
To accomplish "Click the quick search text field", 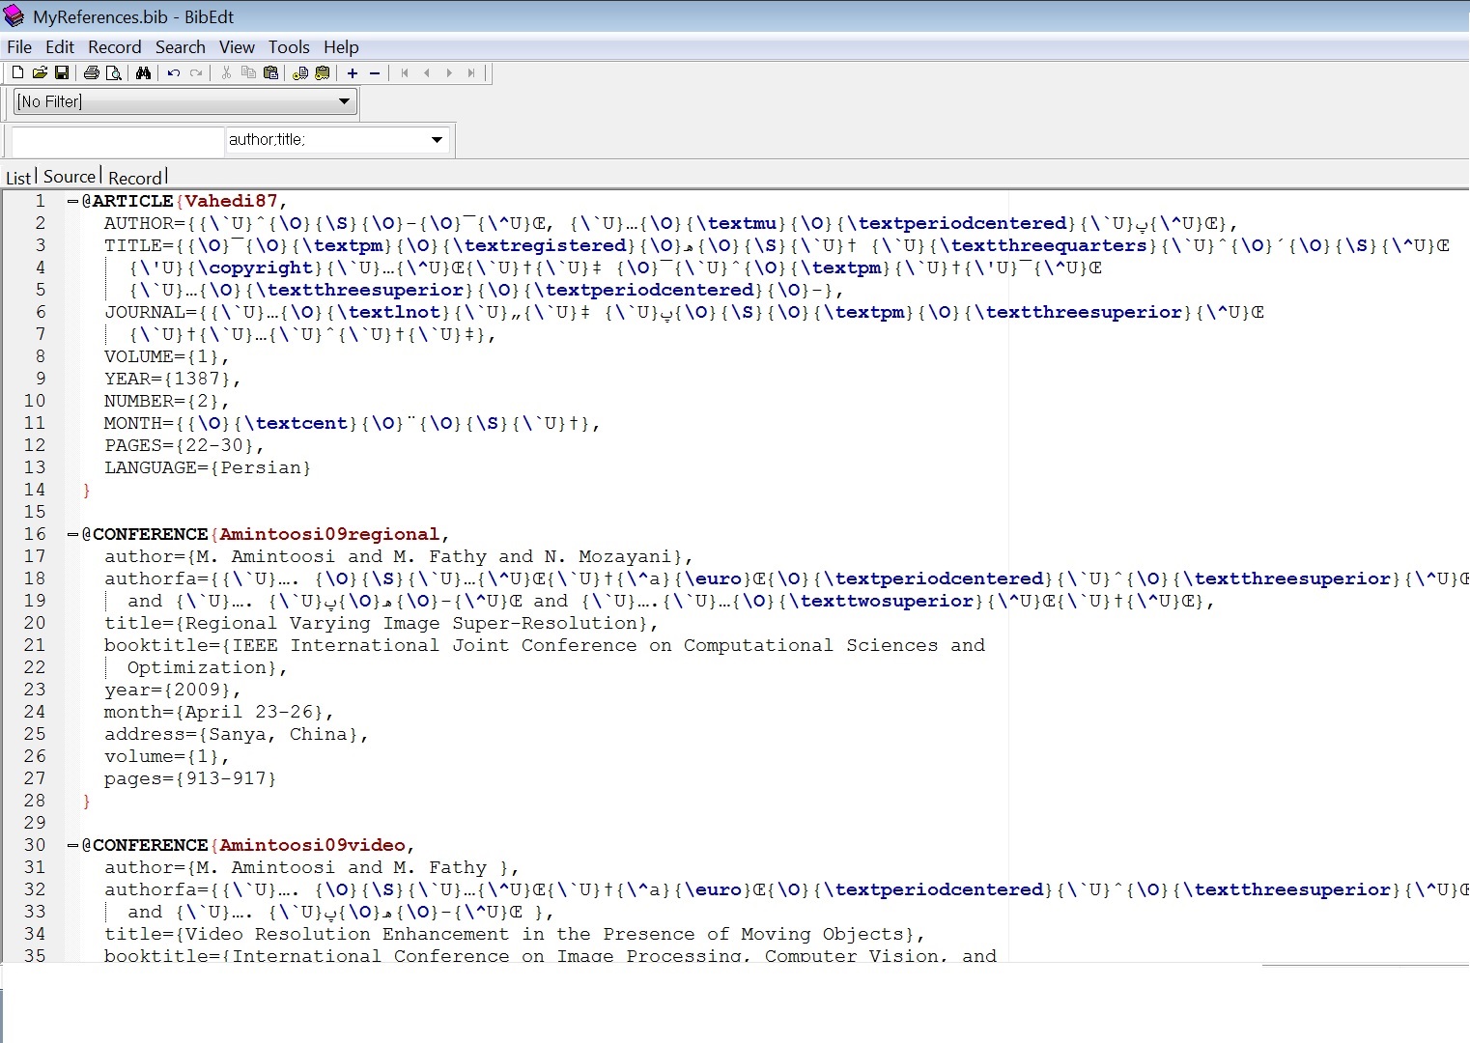I will (117, 141).
